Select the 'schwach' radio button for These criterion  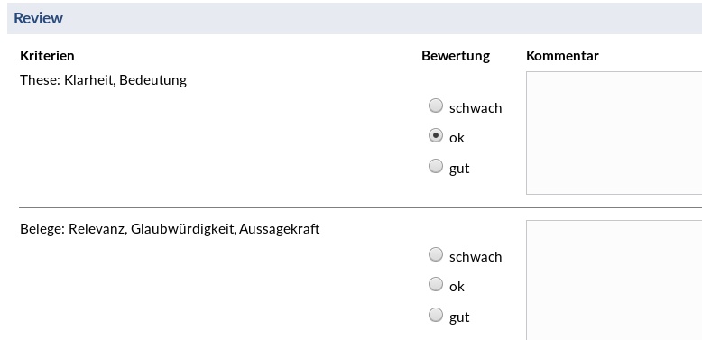435,106
